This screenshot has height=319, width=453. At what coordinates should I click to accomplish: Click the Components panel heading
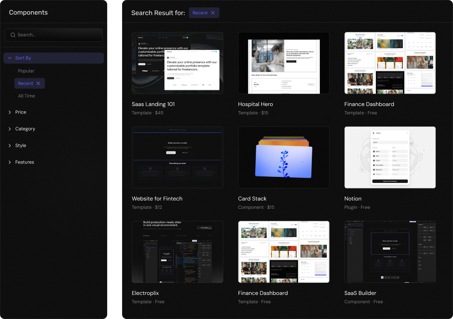tap(28, 13)
